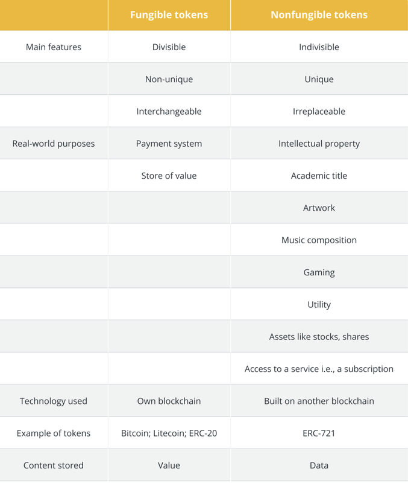This screenshot has width=408, height=483.
Task: Click the Assets like stocks, shares cell
Action: pos(319,337)
